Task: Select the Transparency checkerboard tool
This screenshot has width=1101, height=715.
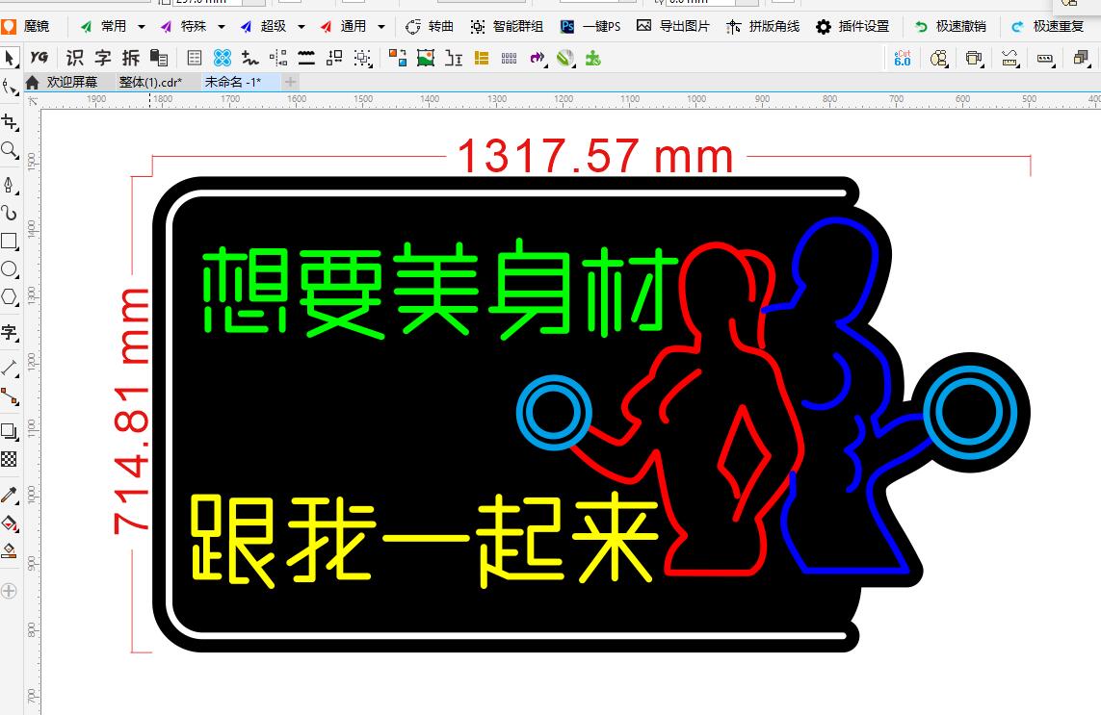Action: click(9, 459)
